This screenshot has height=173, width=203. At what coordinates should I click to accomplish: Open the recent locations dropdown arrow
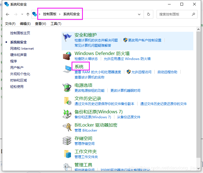pos(22,14)
